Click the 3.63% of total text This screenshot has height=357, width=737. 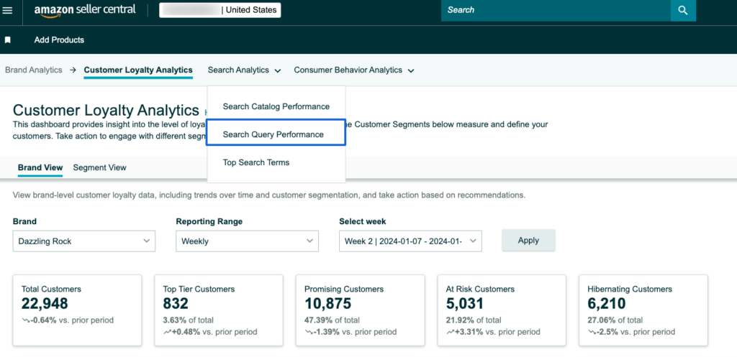click(188, 320)
